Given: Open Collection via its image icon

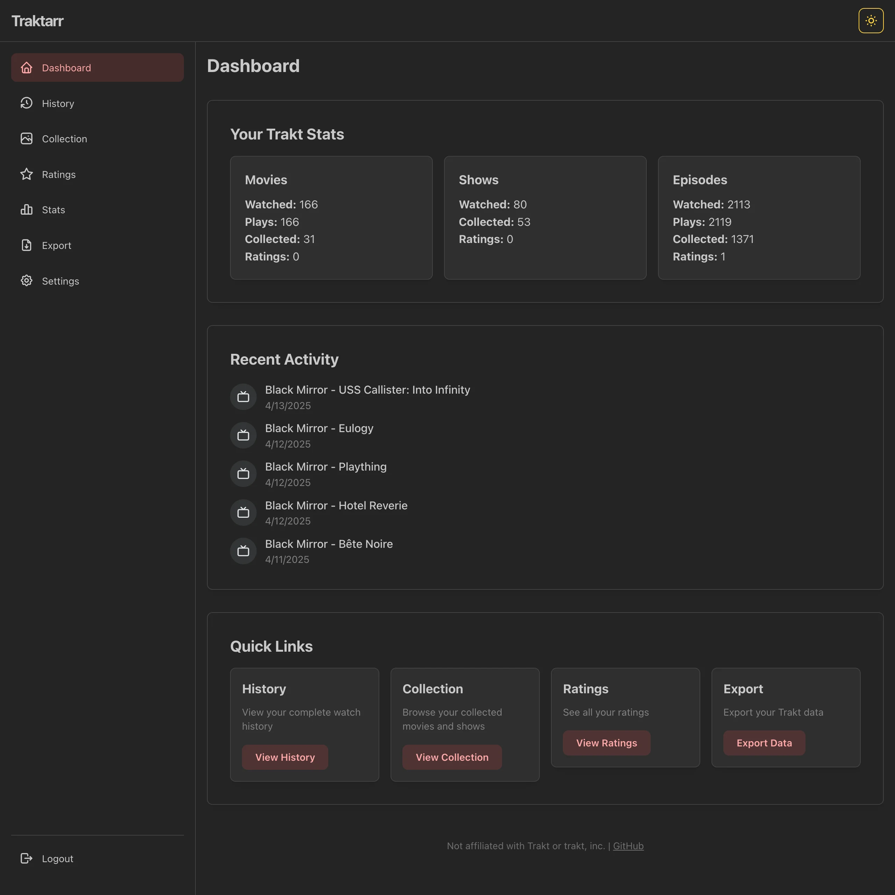Looking at the screenshot, I should [27, 138].
